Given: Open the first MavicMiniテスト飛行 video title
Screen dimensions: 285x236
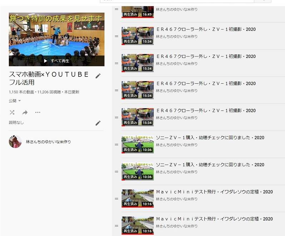Looking at the screenshot, I should point(214,192).
